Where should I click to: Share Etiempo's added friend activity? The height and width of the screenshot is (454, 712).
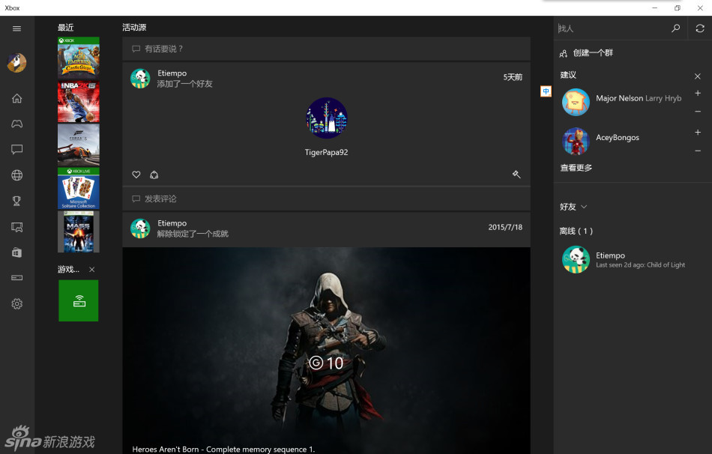click(x=154, y=175)
